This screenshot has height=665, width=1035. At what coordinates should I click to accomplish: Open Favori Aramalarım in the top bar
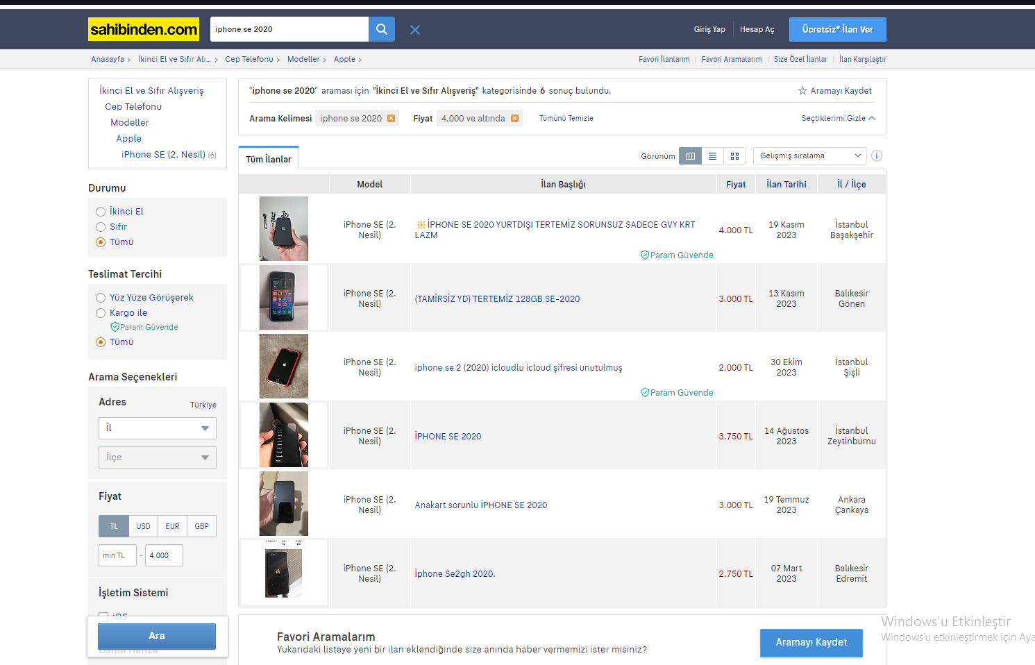(732, 59)
